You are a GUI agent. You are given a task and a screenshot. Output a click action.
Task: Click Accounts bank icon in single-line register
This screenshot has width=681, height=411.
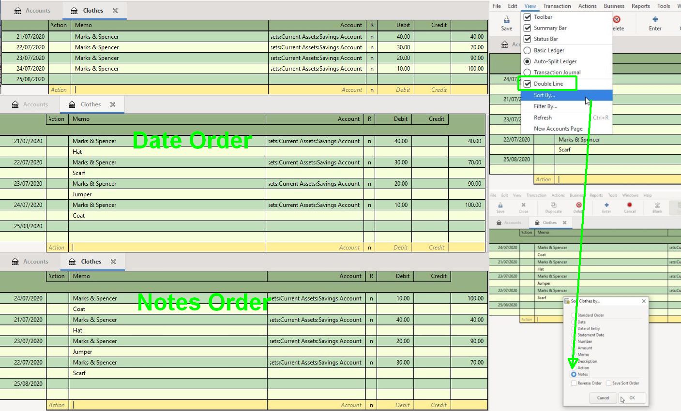tap(17, 11)
